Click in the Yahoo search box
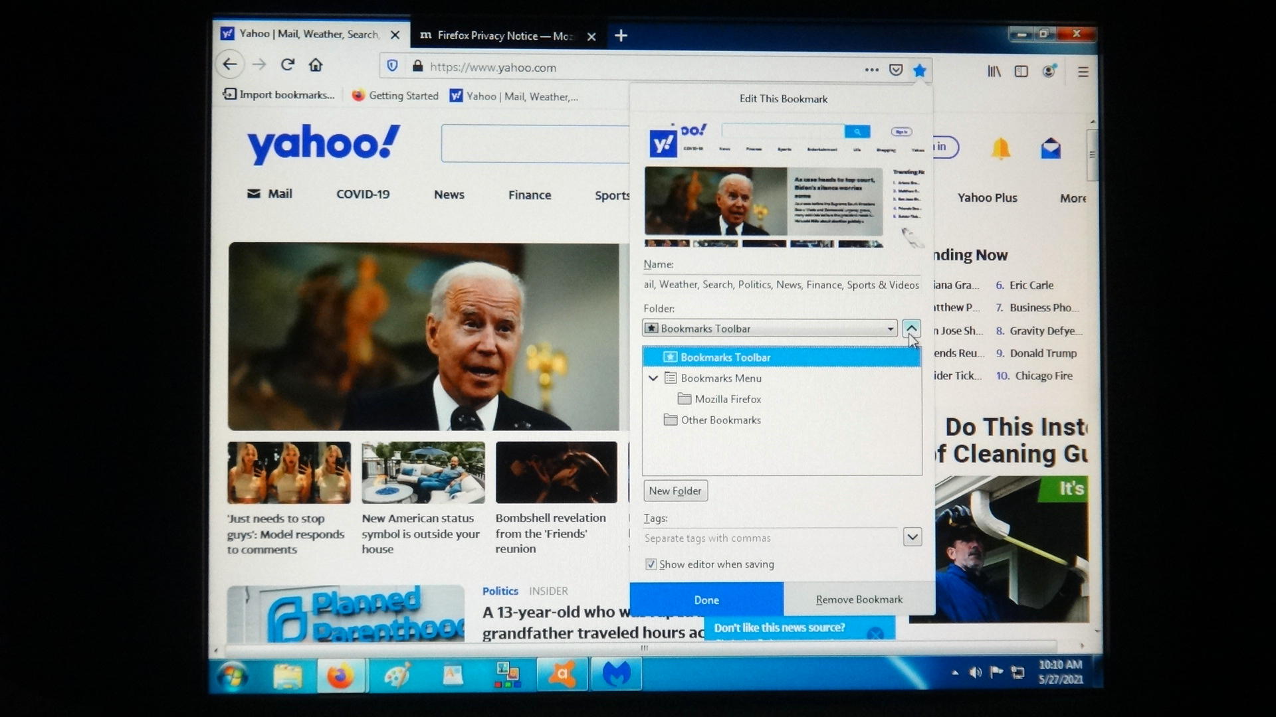 535,143
